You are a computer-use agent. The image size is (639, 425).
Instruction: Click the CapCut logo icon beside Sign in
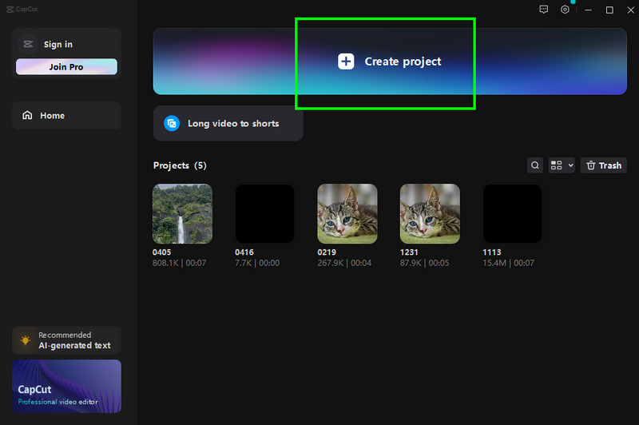point(28,45)
